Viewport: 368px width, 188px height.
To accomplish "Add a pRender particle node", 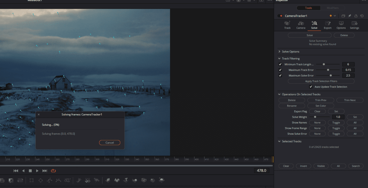I will click(97, 180).
